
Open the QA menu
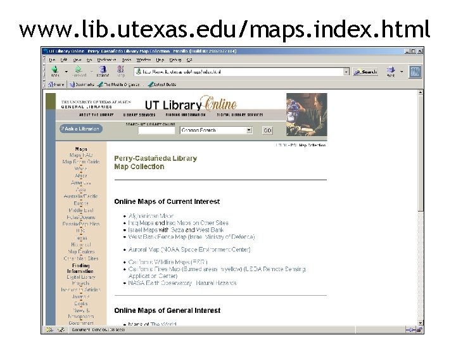(x=189, y=60)
